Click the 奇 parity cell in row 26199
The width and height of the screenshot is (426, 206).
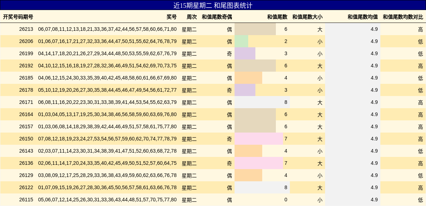pyautogui.click(x=229, y=54)
